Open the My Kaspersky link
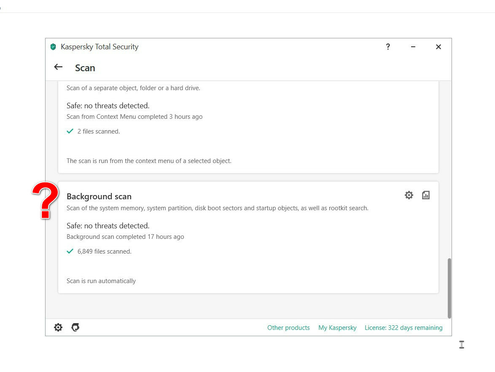 click(337, 327)
